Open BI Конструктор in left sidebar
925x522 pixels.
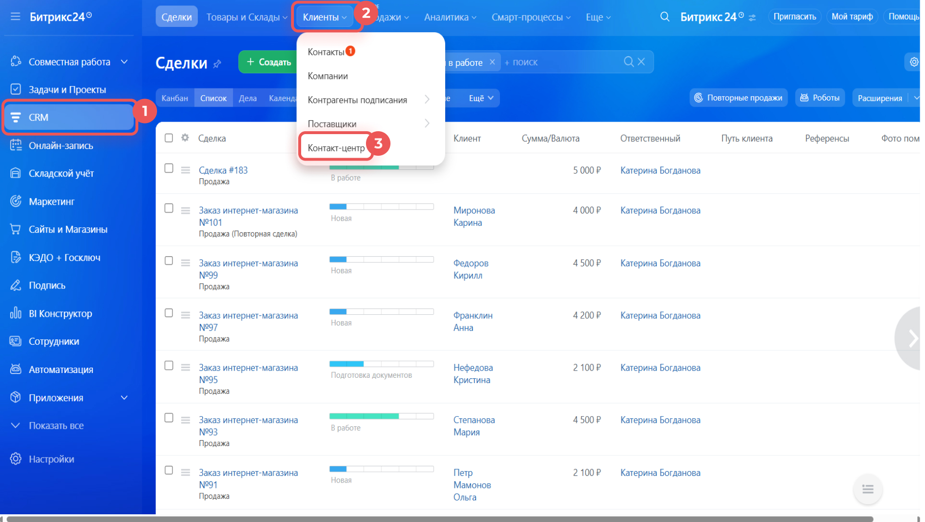(60, 313)
